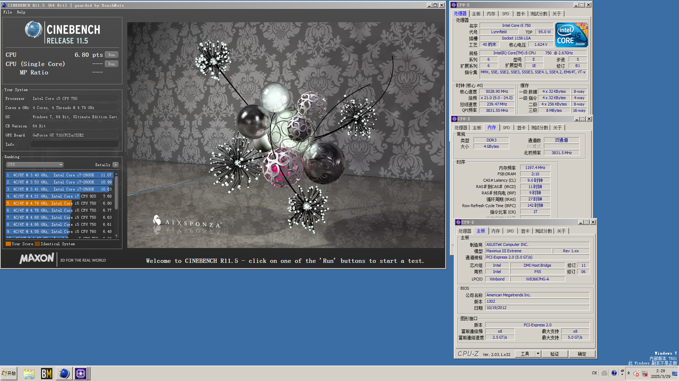
Task: Click the 确定 button in CPU-Z
Action: tap(582, 354)
